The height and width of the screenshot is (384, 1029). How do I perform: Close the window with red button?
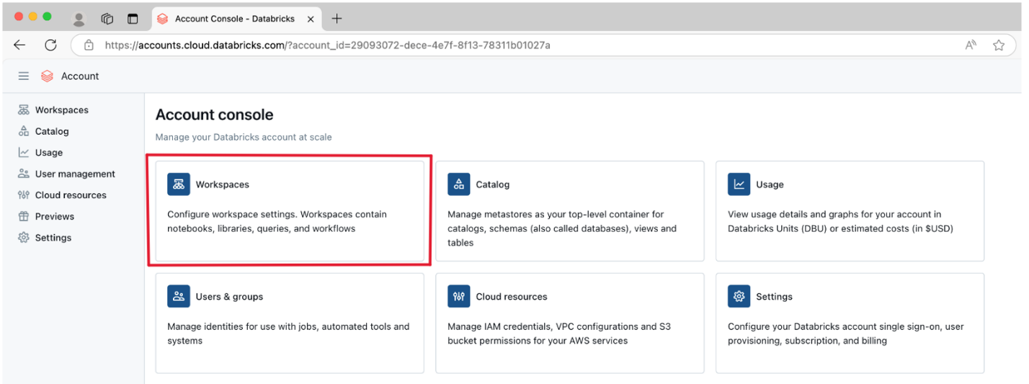(19, 17)
